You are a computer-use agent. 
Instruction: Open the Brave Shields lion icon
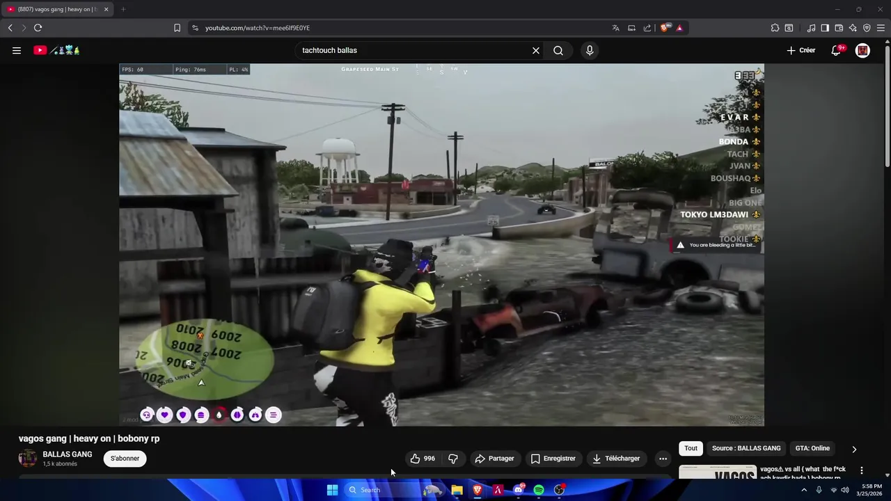pos(664,28)
